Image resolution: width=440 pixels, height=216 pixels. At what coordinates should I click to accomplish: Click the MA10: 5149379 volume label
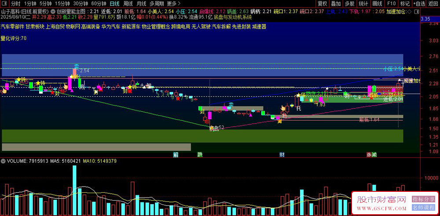click(100, 161)
